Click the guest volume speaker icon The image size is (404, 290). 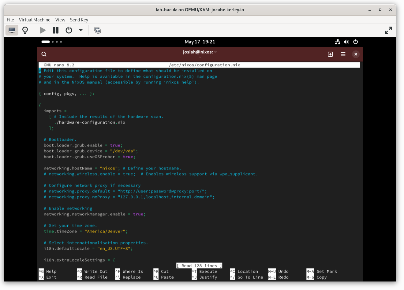tap(346, 42)
